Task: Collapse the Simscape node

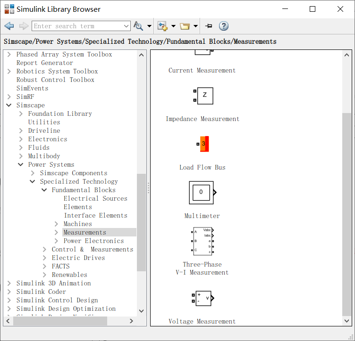Action: click(9, 105)
